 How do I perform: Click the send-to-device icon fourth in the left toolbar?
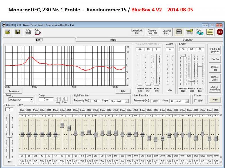click(38, 32)
